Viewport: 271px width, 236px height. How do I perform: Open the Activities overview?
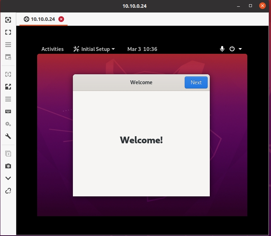52,49
